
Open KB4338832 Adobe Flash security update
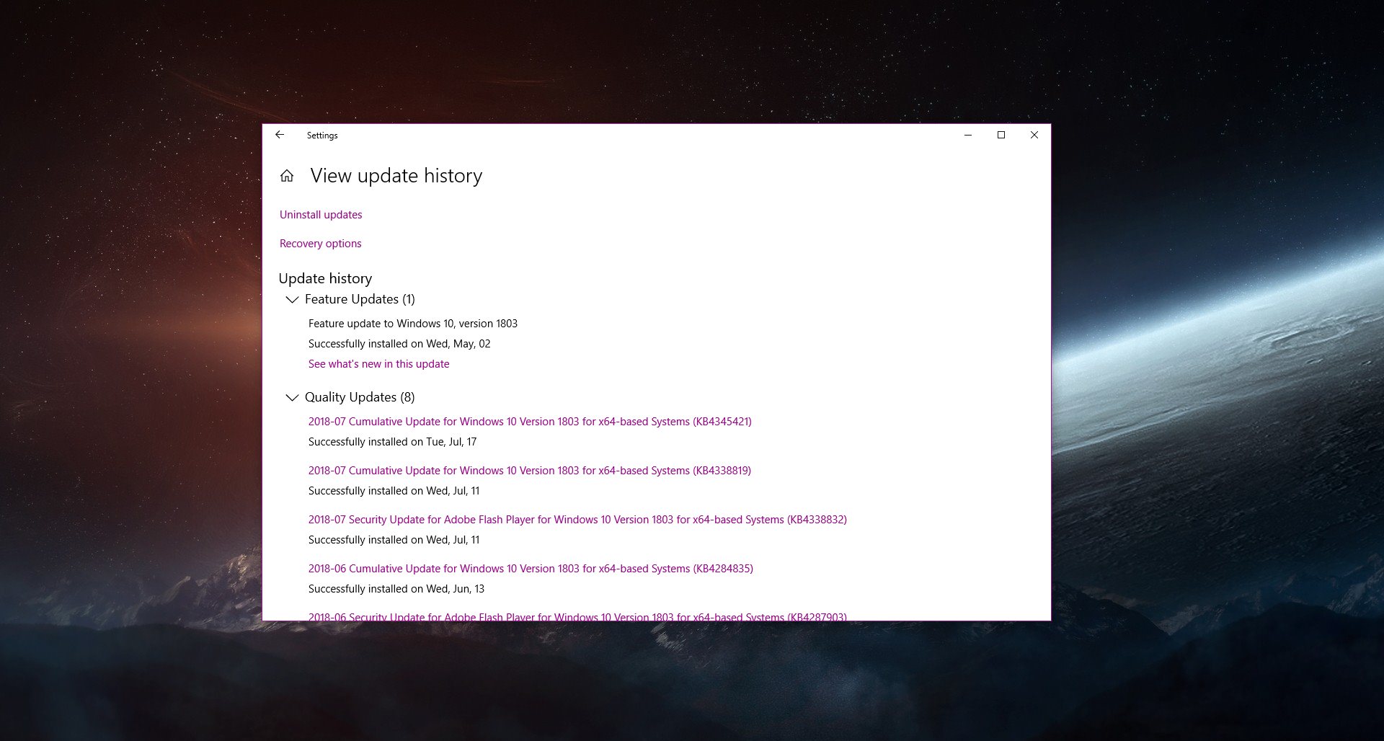point(577,520)
